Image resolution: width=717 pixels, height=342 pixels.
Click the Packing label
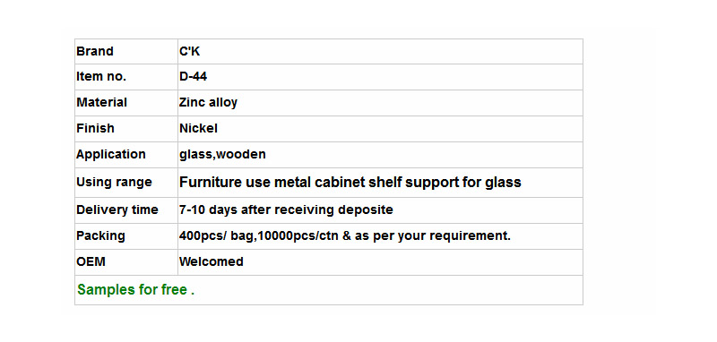point(100,236)
